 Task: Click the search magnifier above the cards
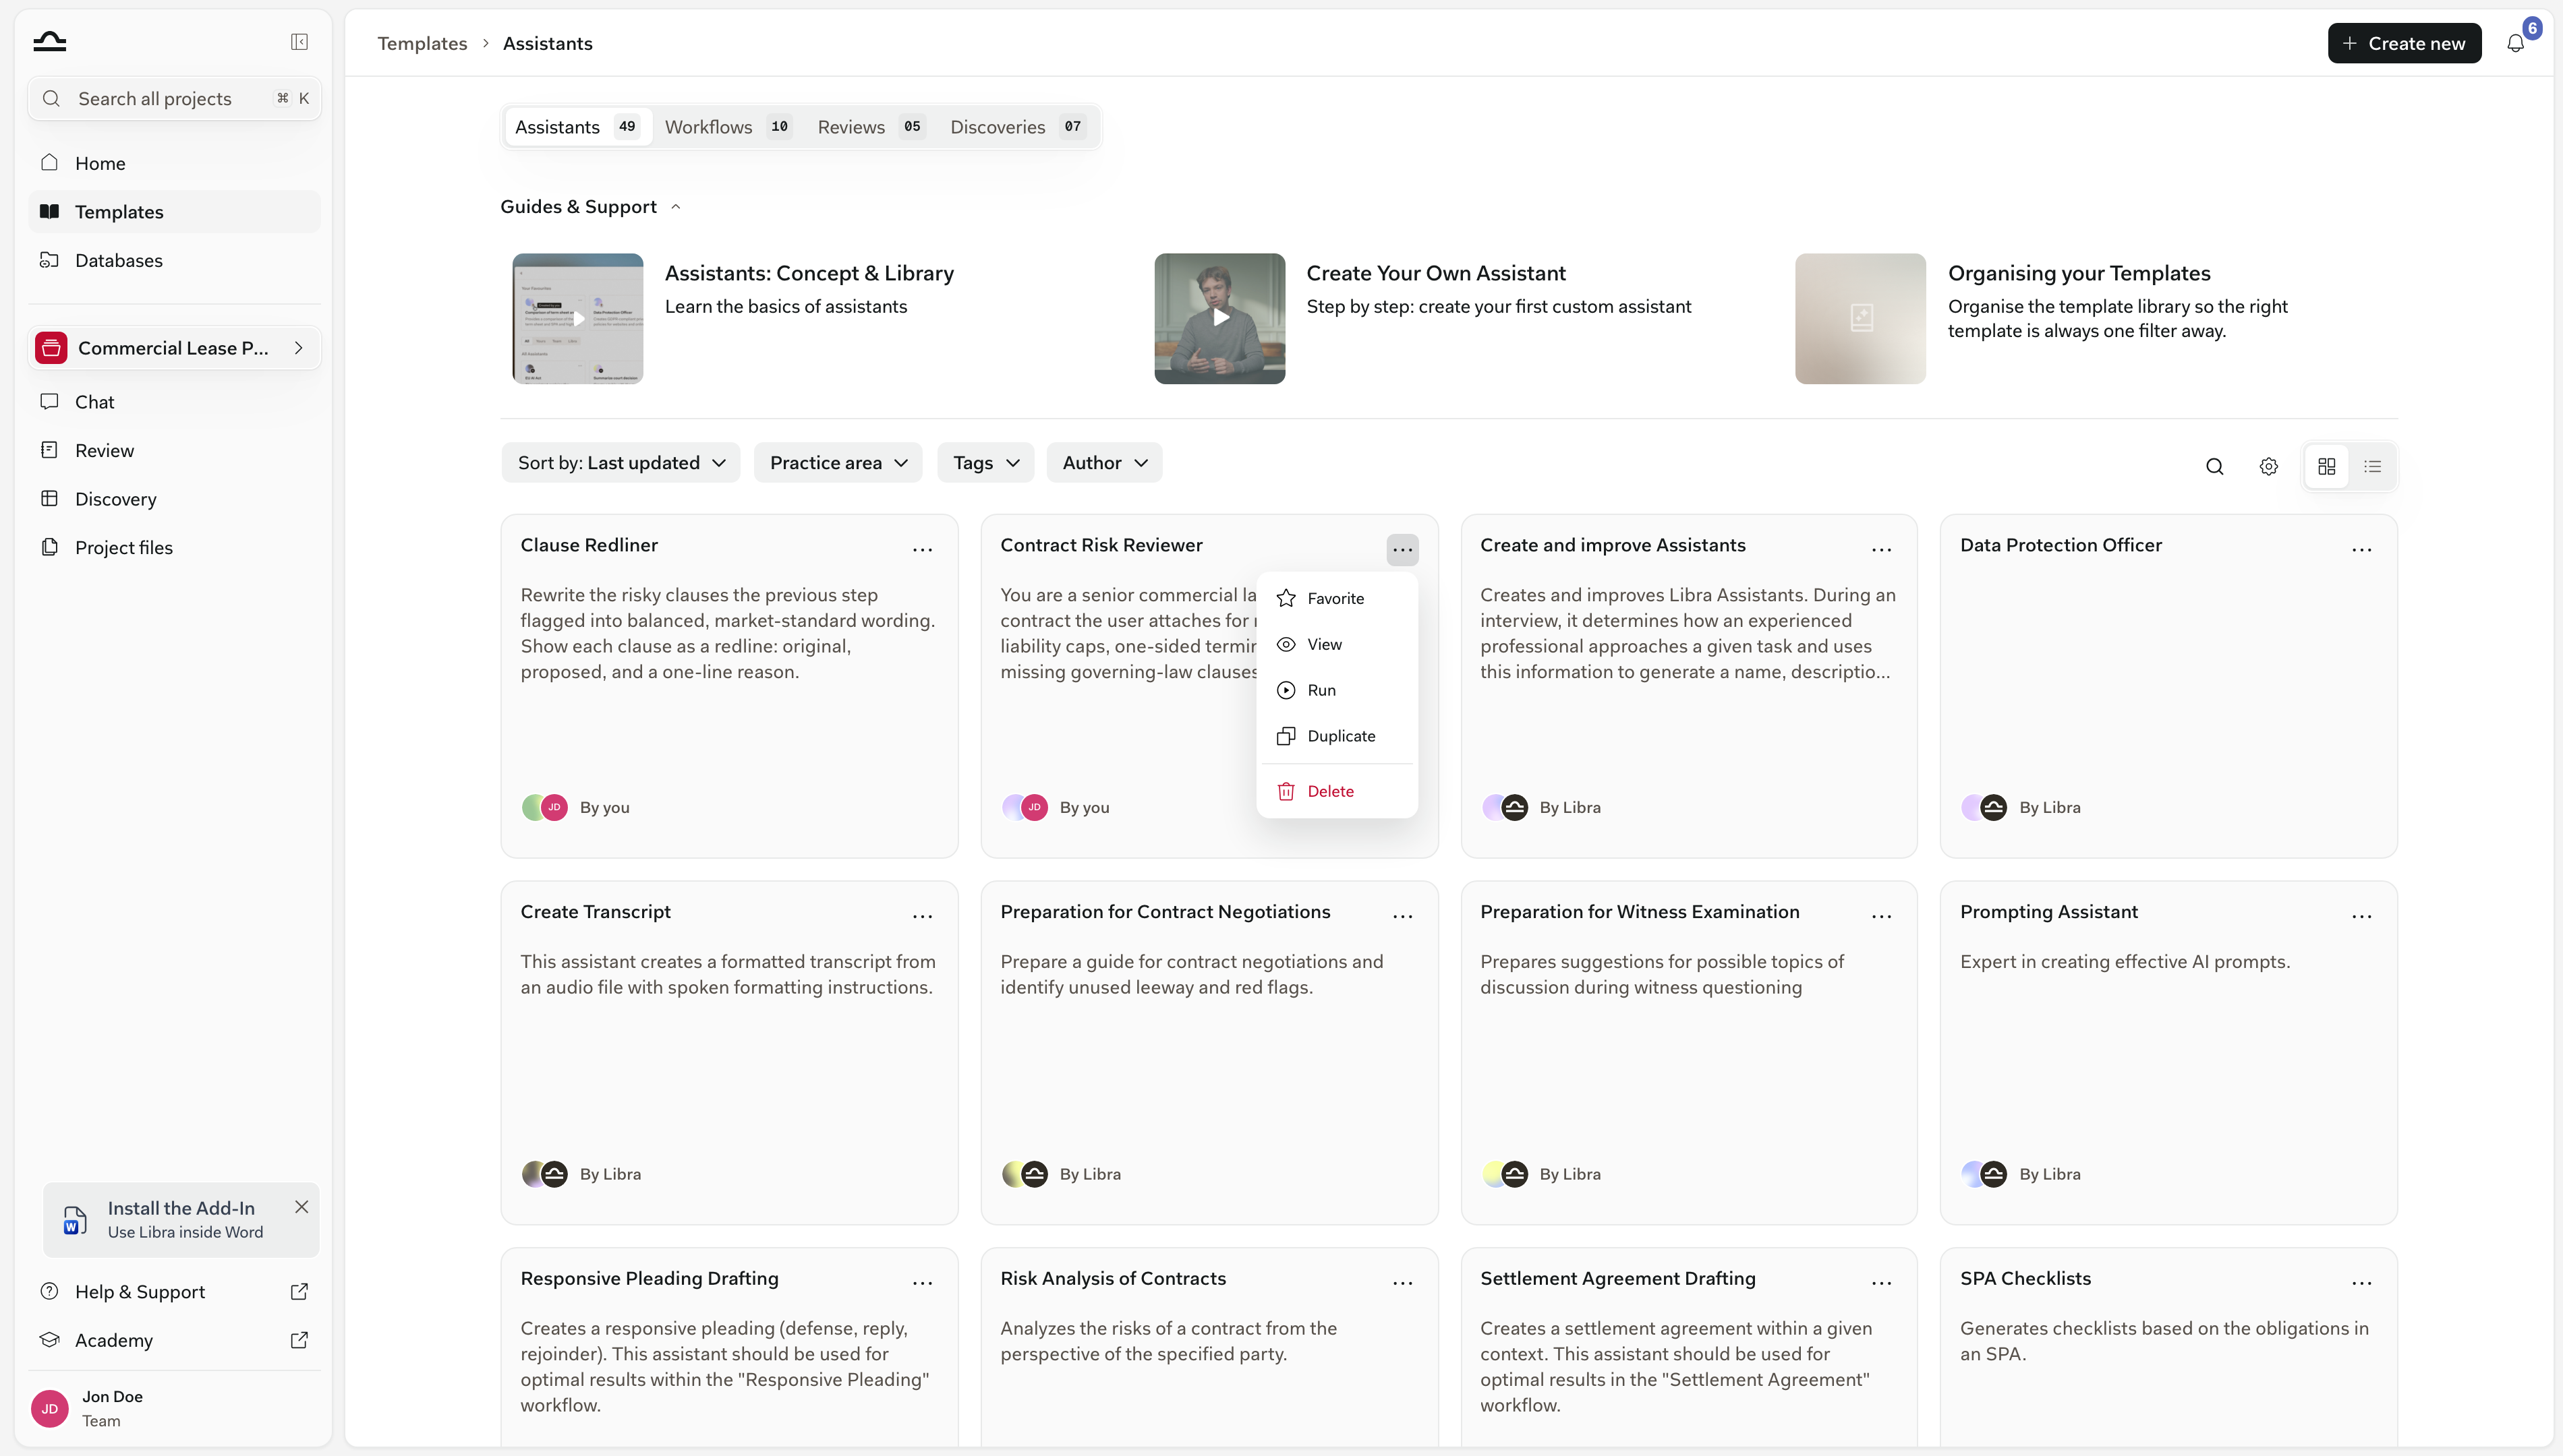[2214, 466]
